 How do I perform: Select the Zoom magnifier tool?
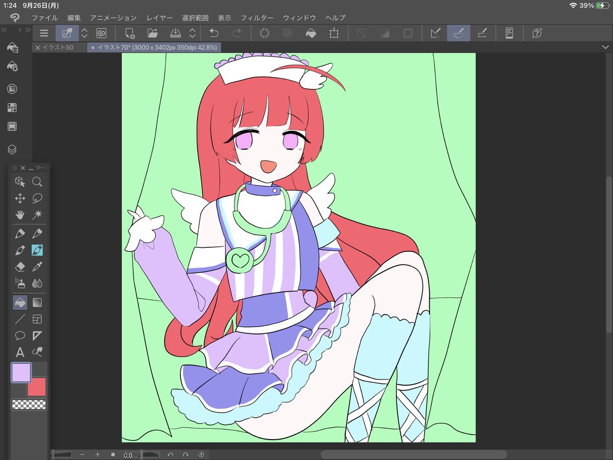pyautogui.click(x=37, y=181)
